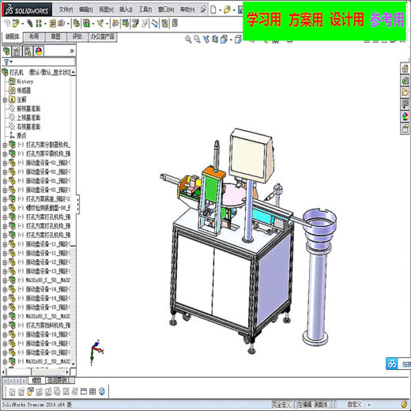411x411 pixels.
Task: Open the Design Library task pane icon
Action: (405, 81)
